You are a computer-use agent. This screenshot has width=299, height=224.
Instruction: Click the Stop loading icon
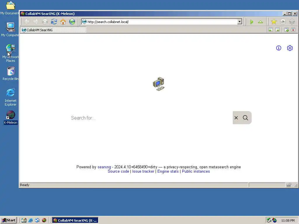[45, 22]
